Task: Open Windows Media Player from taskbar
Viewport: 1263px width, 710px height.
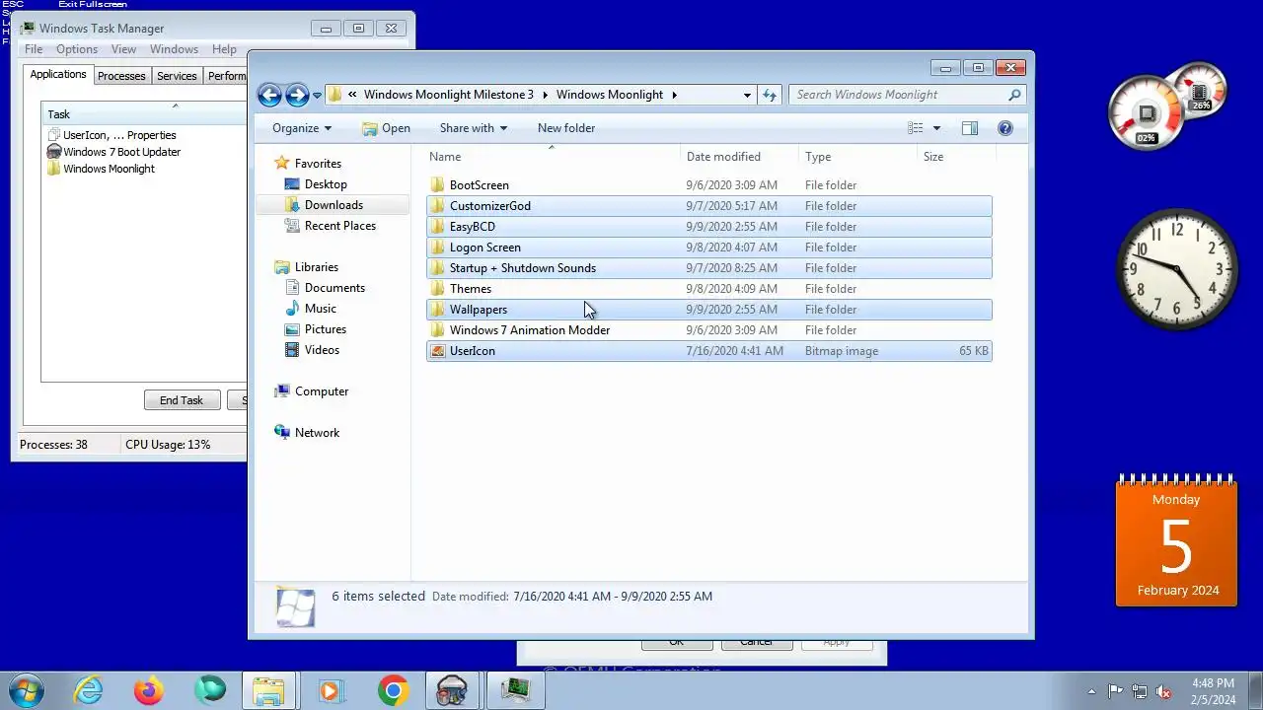Action: click(x=331, y=690)
